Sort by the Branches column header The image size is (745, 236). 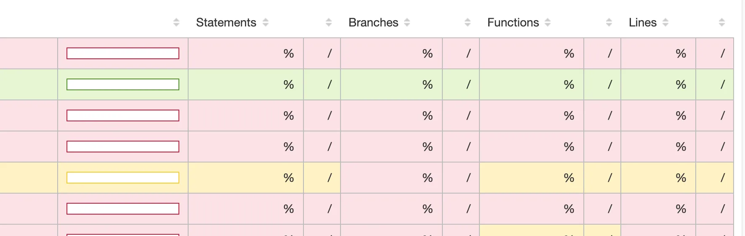(x=373, y=22)
